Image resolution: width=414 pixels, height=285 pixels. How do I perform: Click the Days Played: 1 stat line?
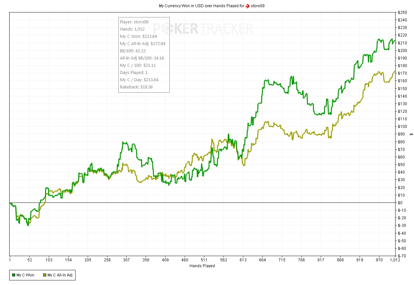point(133,73)
